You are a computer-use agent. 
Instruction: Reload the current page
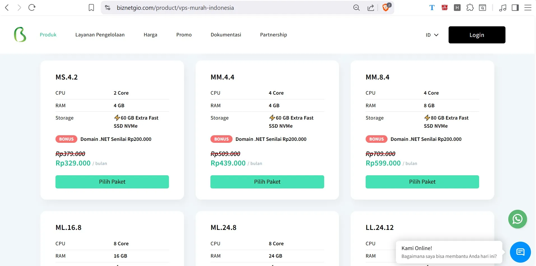(32, 8)
